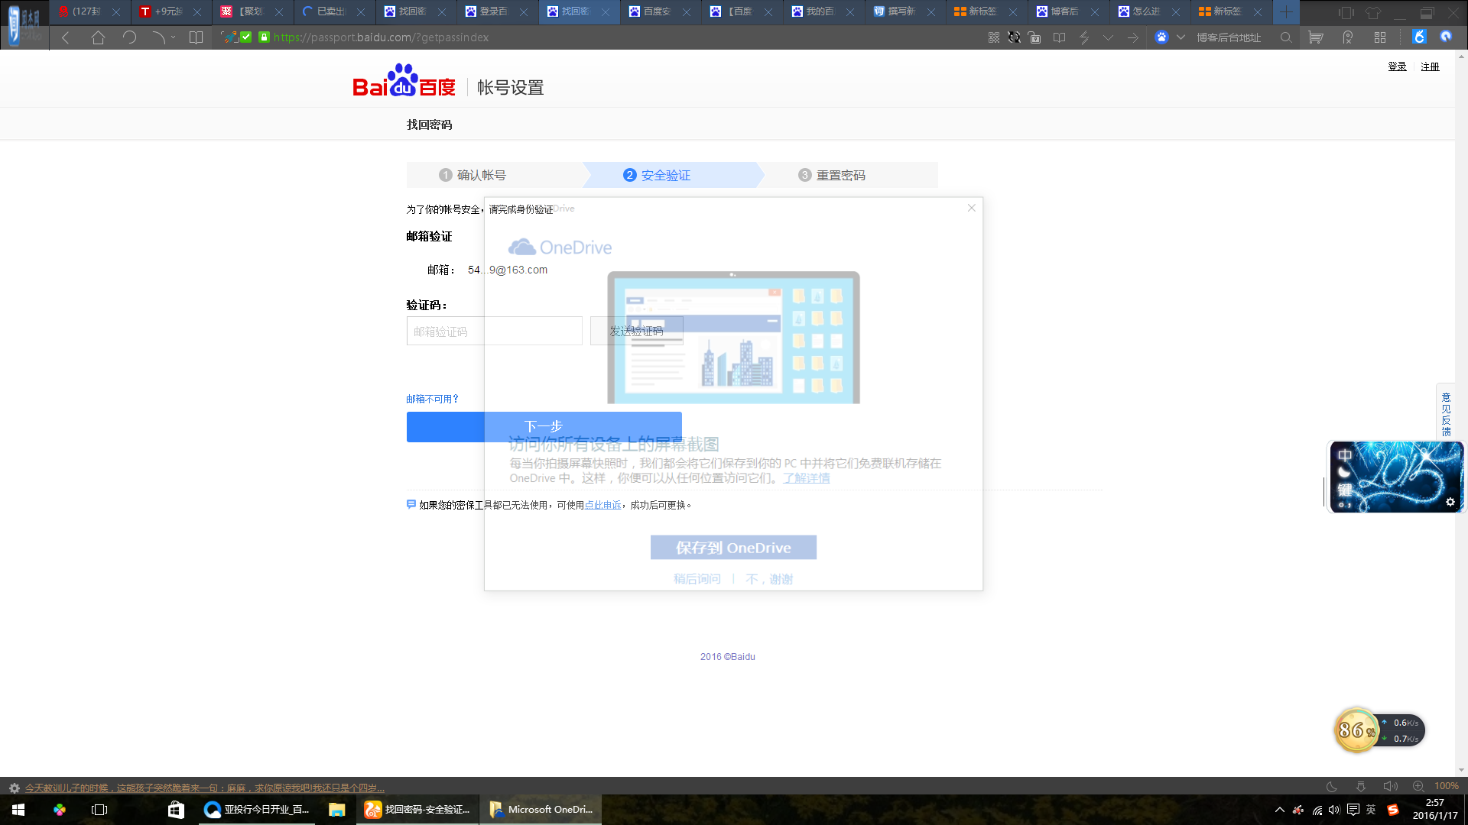Click the 发送验证码 button

636,331
